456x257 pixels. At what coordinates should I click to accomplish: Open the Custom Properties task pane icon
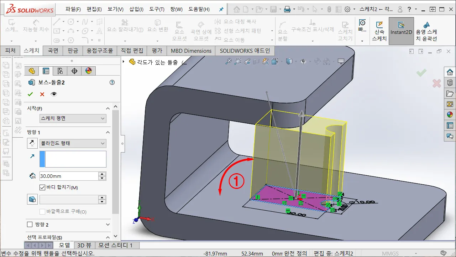coord(450,125)
